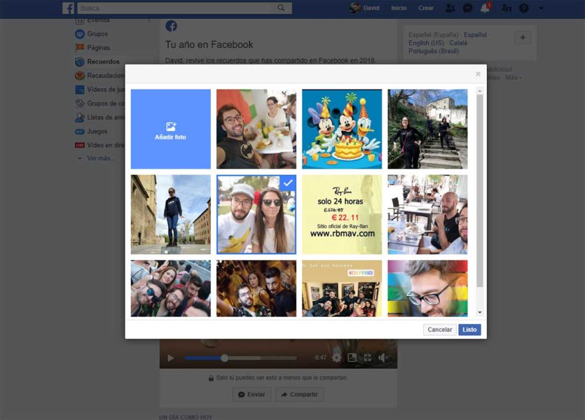Click the Añadir foto tile
The width and height of the screenshot is (585, 420).
click(x=171, y=129)
